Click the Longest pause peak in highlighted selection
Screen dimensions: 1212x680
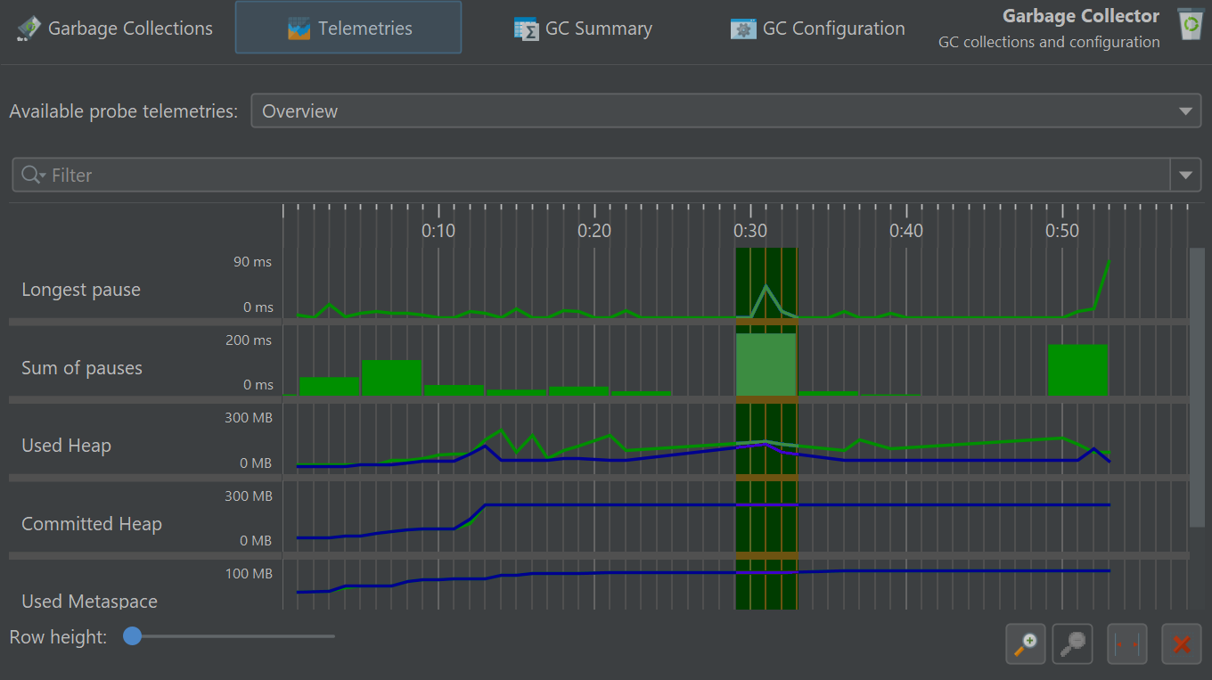766,287
